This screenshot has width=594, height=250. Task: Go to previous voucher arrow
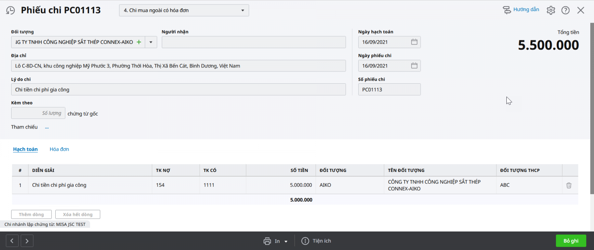pyautogui.click(x=12, y=241)
